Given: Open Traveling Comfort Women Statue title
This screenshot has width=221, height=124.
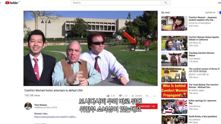Looking at the screenshot, I should [201, 54].
